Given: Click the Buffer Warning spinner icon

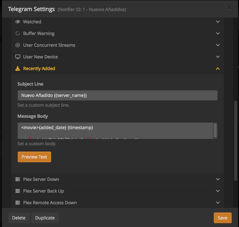Looking at the screenshot, I should pyautogui.click(x=18, y=33).
